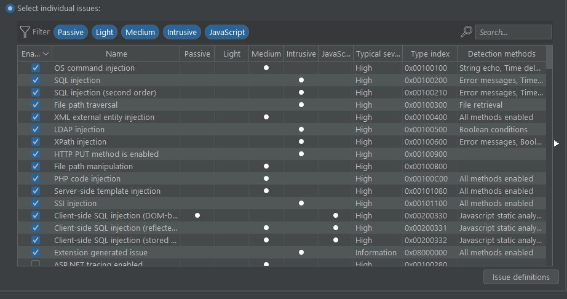Toggle the Intrusive filter pill

tap(182, 32)
